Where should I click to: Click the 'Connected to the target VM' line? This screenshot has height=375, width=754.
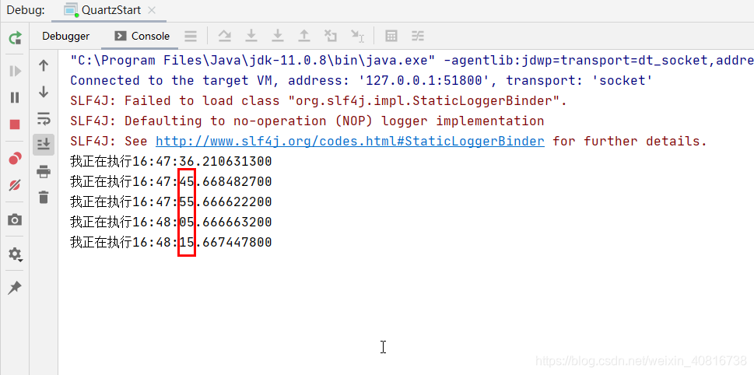pos(361,81)
